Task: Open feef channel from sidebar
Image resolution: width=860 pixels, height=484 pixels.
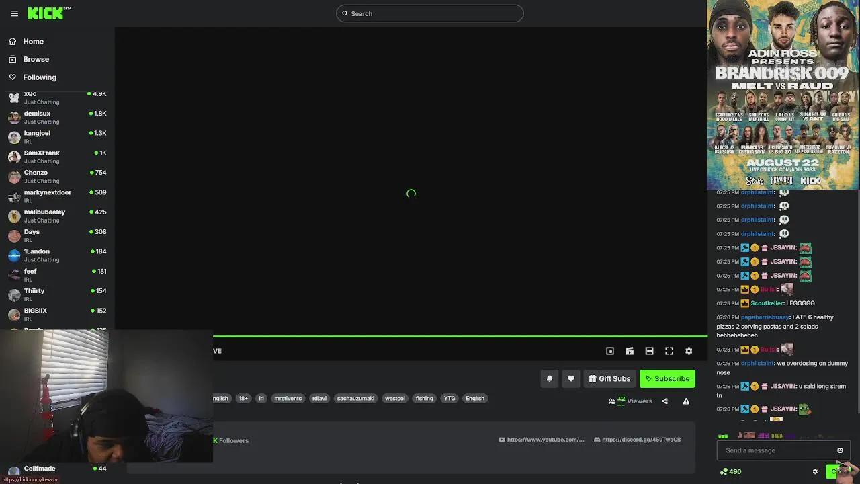Action: (57, 275)
